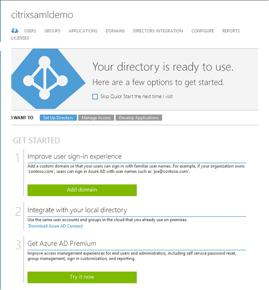Click the Get Azure AD Premium heading
This screenshot has height=290, width=269.
coord(62,243)
